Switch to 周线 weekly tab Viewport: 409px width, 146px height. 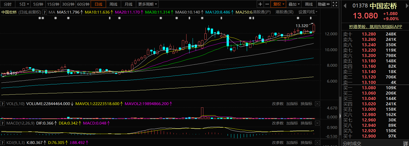click(x=113, y=4)
